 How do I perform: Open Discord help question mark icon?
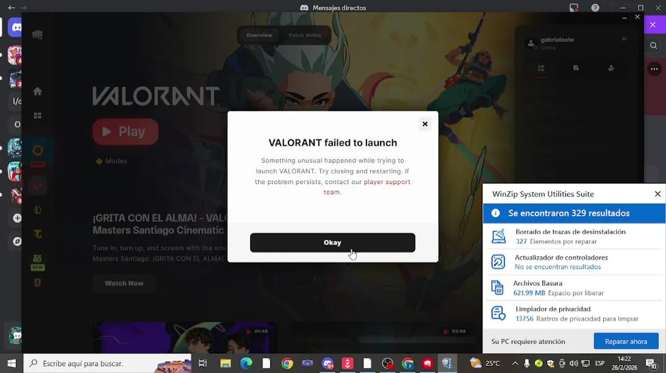coord(595,8)
